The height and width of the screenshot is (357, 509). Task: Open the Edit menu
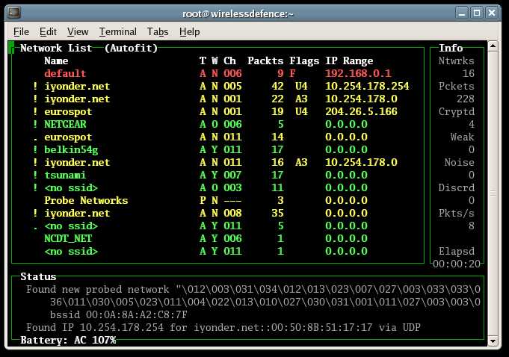(x=48, y=32)
